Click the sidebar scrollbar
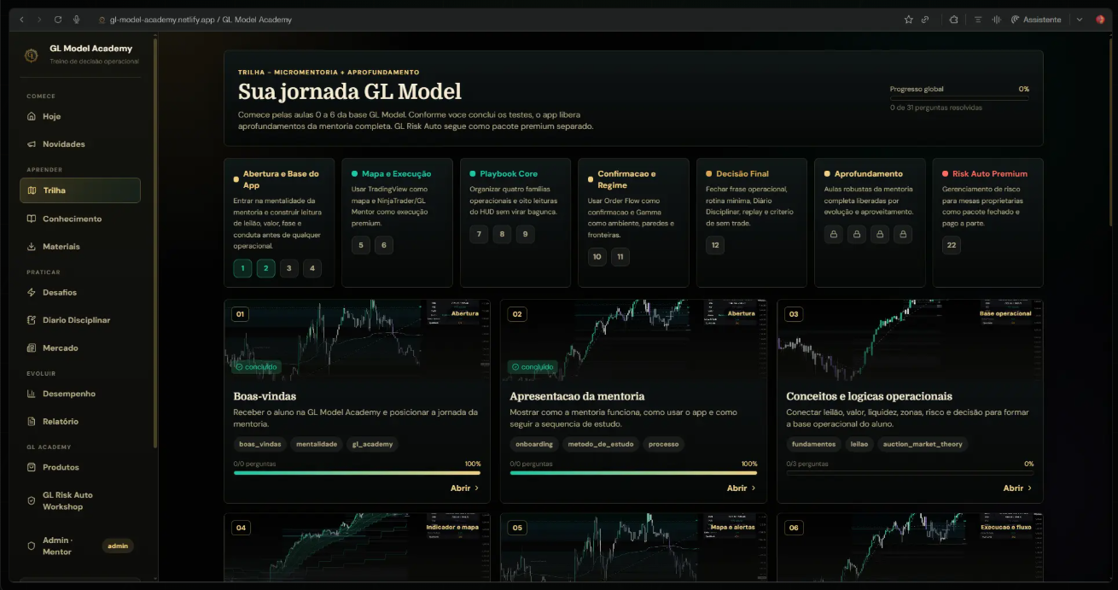This screenshot has height=590, width=1118. click(155, 243)
